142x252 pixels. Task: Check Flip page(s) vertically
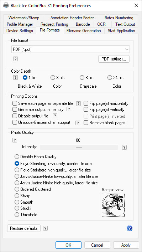tap(86, 110)
